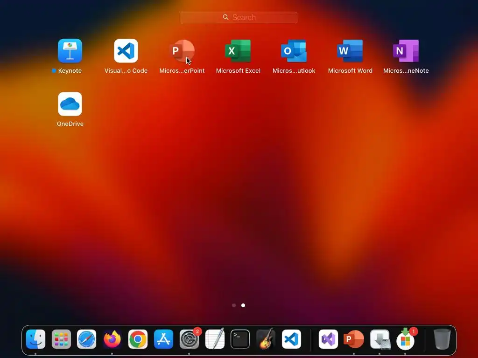
Task: Start Microsoft Word from Launchpad
Action: tap(350, 51)
